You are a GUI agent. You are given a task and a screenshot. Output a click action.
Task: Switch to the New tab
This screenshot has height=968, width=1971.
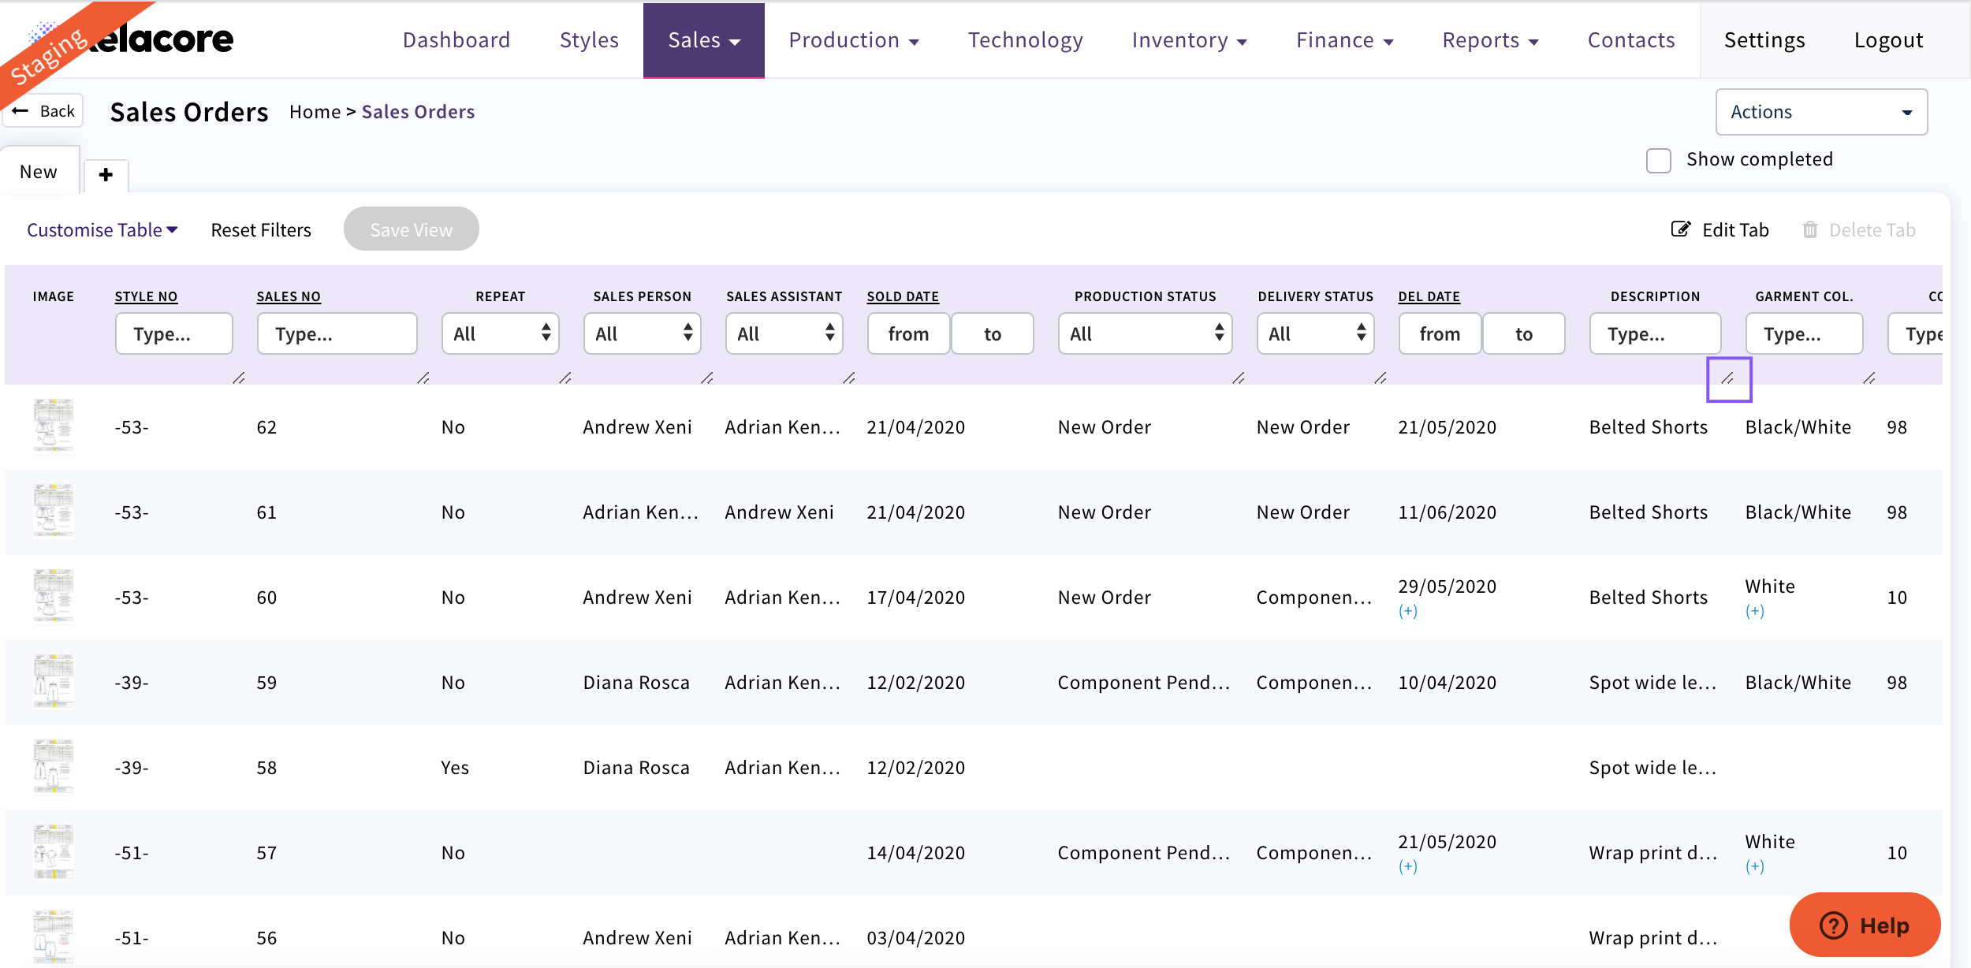[x=39, y=172]
